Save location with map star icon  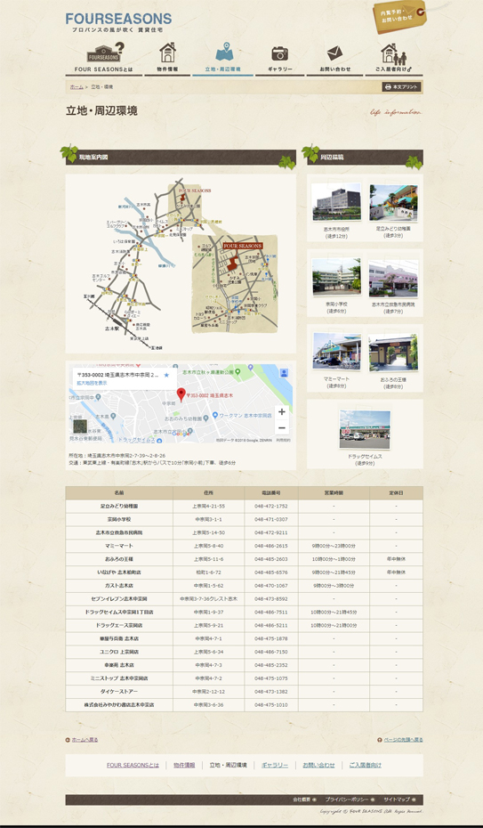(x=166, y=375)
